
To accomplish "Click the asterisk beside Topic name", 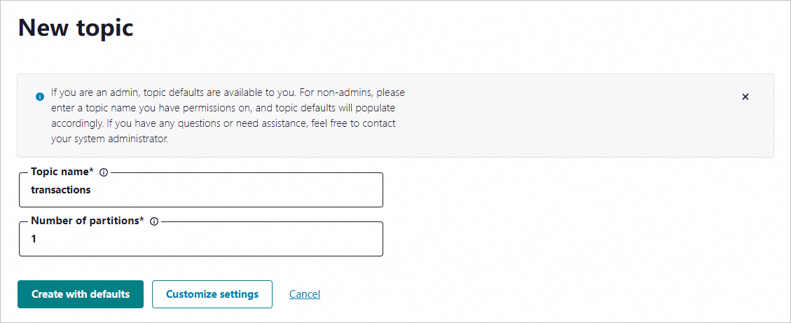I will [92, 172].
